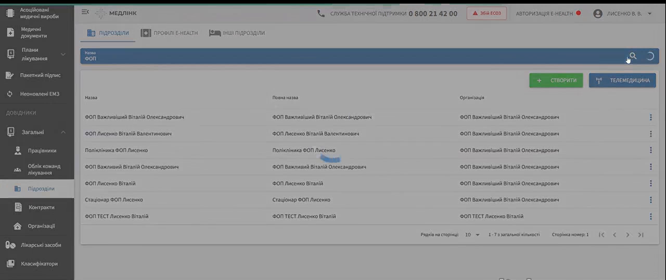Click the Пакетний підпис sidebar icon
666x280 pixels.
pos(10,75)
